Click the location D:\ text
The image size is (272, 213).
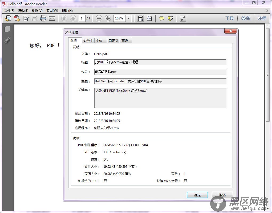[x=106, y=159]
